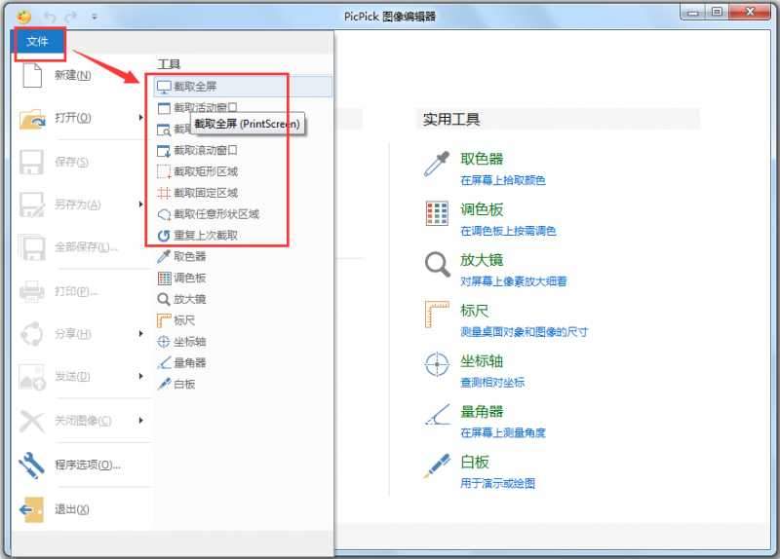Click the 重复上次截取 repeat icon
The width and height of the screenshot is (780, 559).
pos(164,236)
